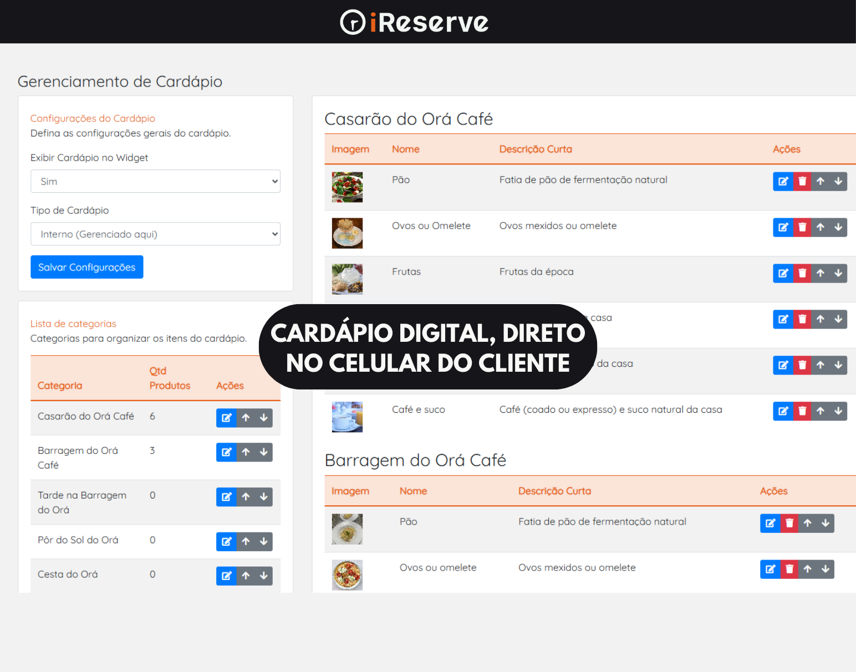The width and height of the screenshot is (856, 672).
Task: Move Barragem do Orá Café category up
Action: click(x=246, y=452)
